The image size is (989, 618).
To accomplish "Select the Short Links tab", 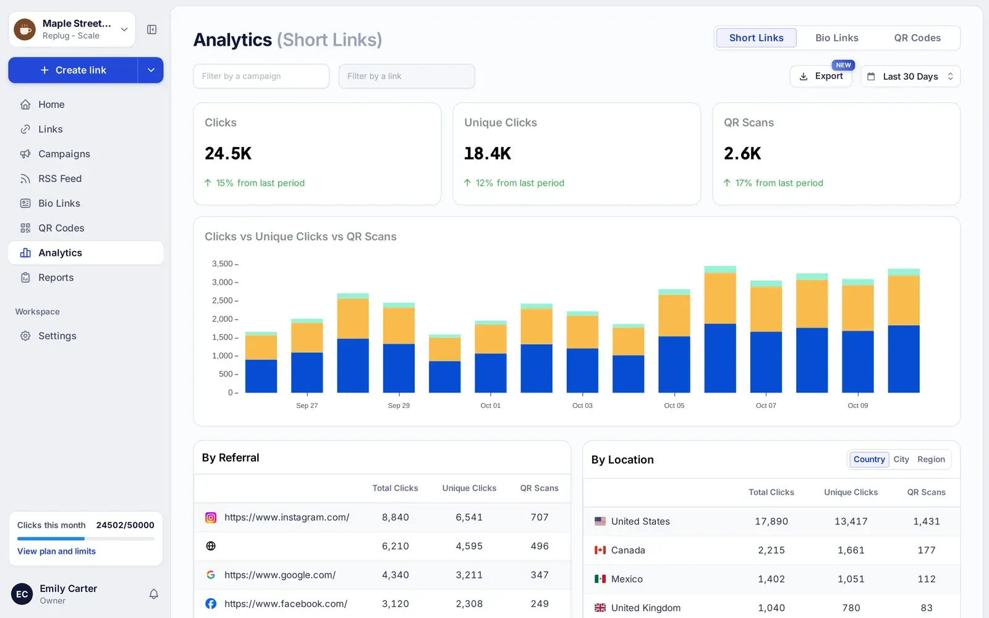I will pos(756,38).
